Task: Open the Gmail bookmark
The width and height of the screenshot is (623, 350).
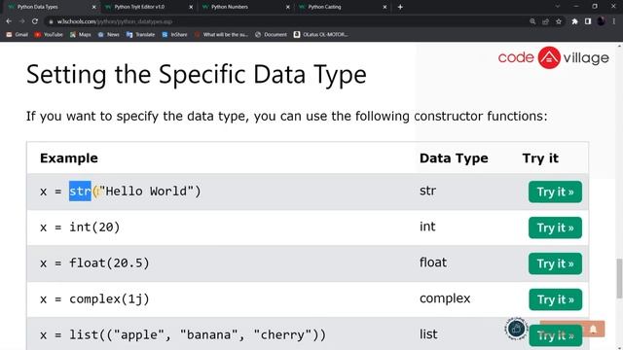Action: [18, 35]
